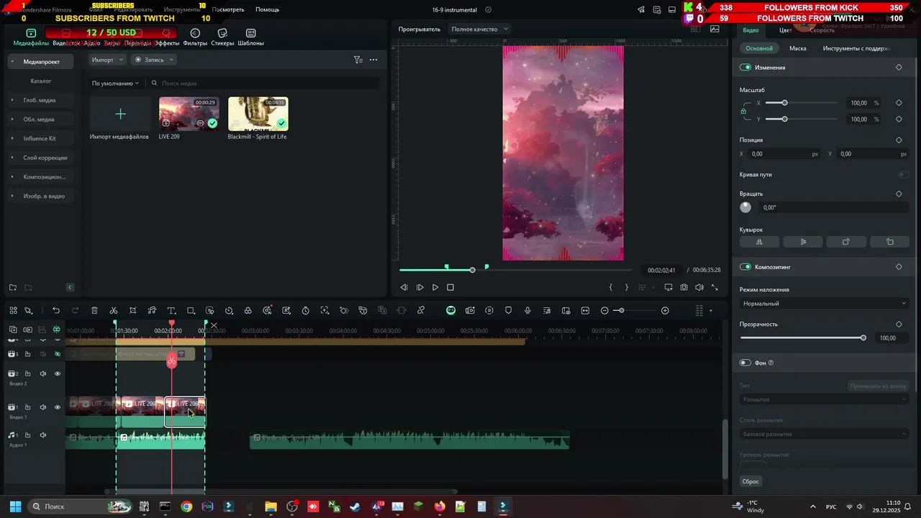Click the image snapshot icon above preview

point(714,29)
